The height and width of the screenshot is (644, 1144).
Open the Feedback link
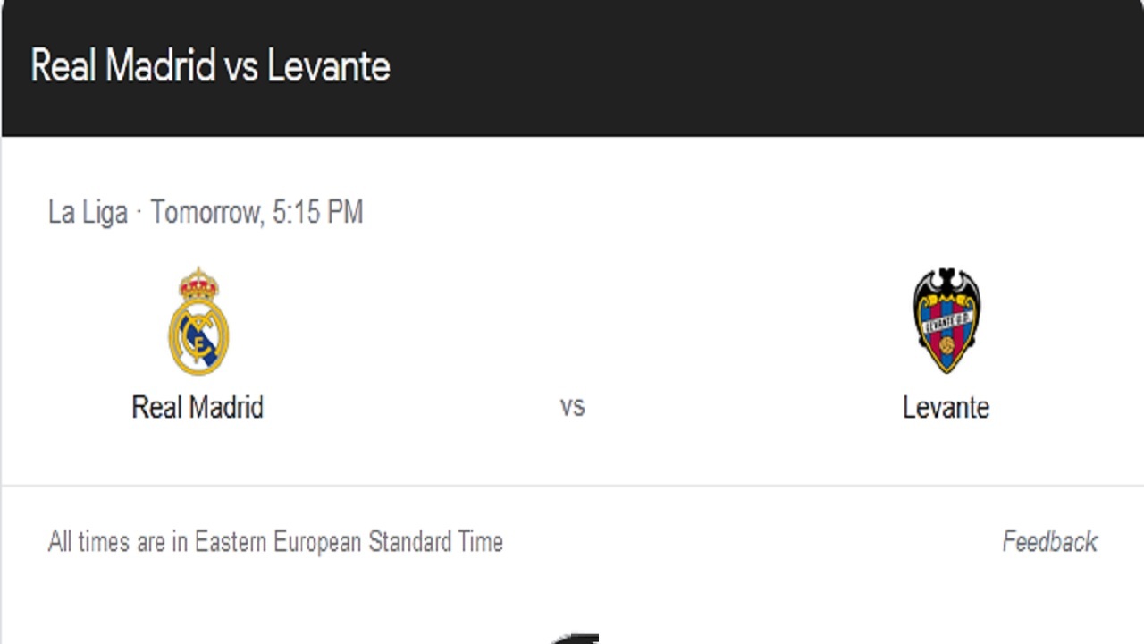pos(1050,541)
